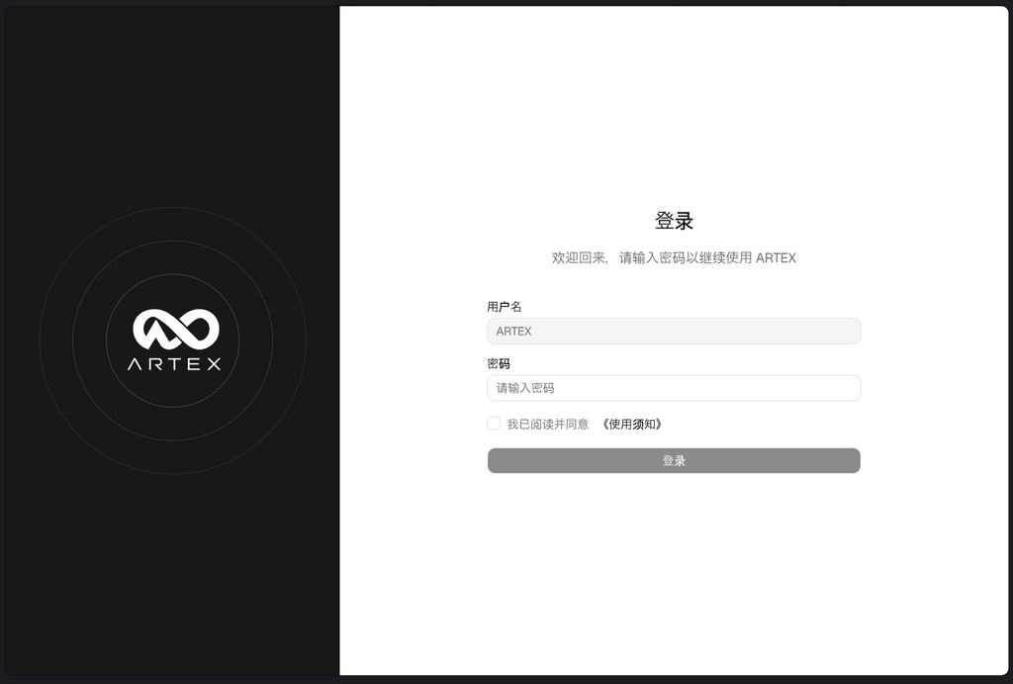Open the 《使用须知》 terms link

[632, 424]
